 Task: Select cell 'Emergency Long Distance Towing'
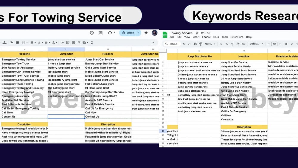coord(24,80)
